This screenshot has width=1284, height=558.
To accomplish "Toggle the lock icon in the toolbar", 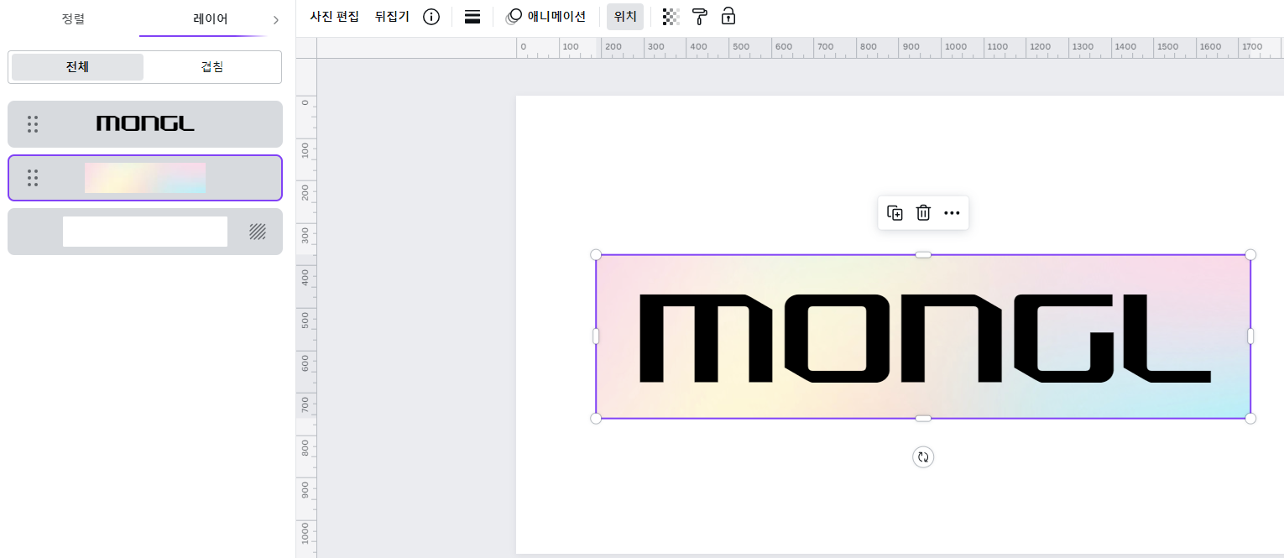I will pyautogui.click(x=728, y=16).
